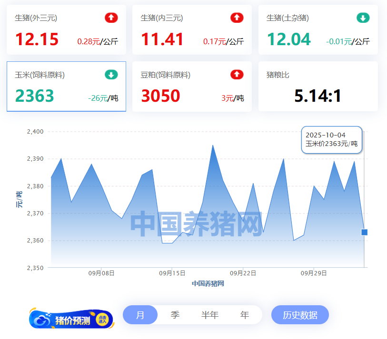Viewport: 387px width, 339px height.
Task: Click green down arrow on 玉米 card
Action: (111, 75)
